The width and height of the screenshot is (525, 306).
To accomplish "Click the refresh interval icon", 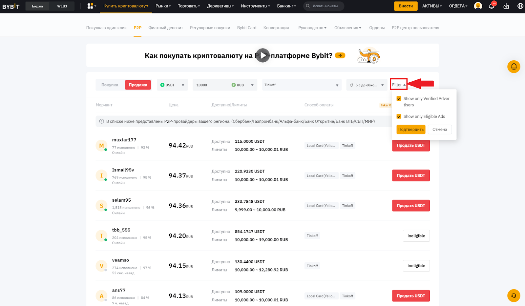I will pyautogui.click(x=351, y=85).
